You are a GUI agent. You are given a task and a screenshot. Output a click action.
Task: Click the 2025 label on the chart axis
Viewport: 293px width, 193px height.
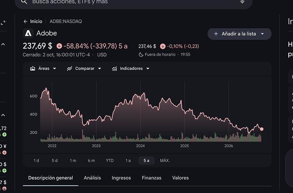[x=184, y=146]
